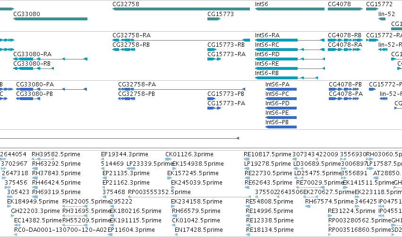
Task: Pick transcript IntS6-RB
Action: coord(267,73)
